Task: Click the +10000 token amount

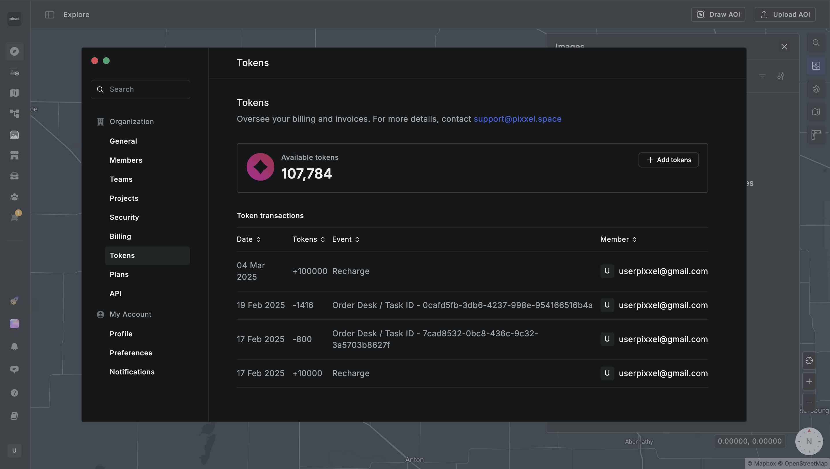Action: [307, 373]
